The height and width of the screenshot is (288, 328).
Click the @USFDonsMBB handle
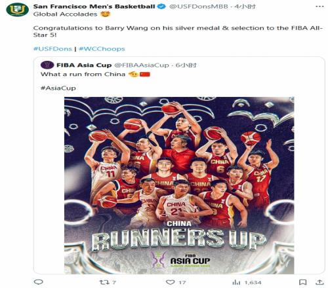point(199,7)
